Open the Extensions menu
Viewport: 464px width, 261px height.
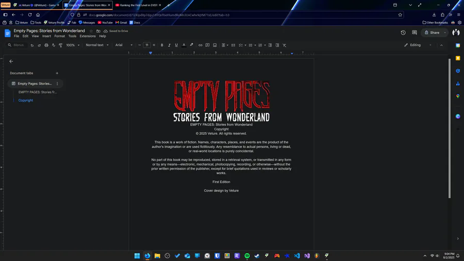pyautogui.click(x=88, y=36)
